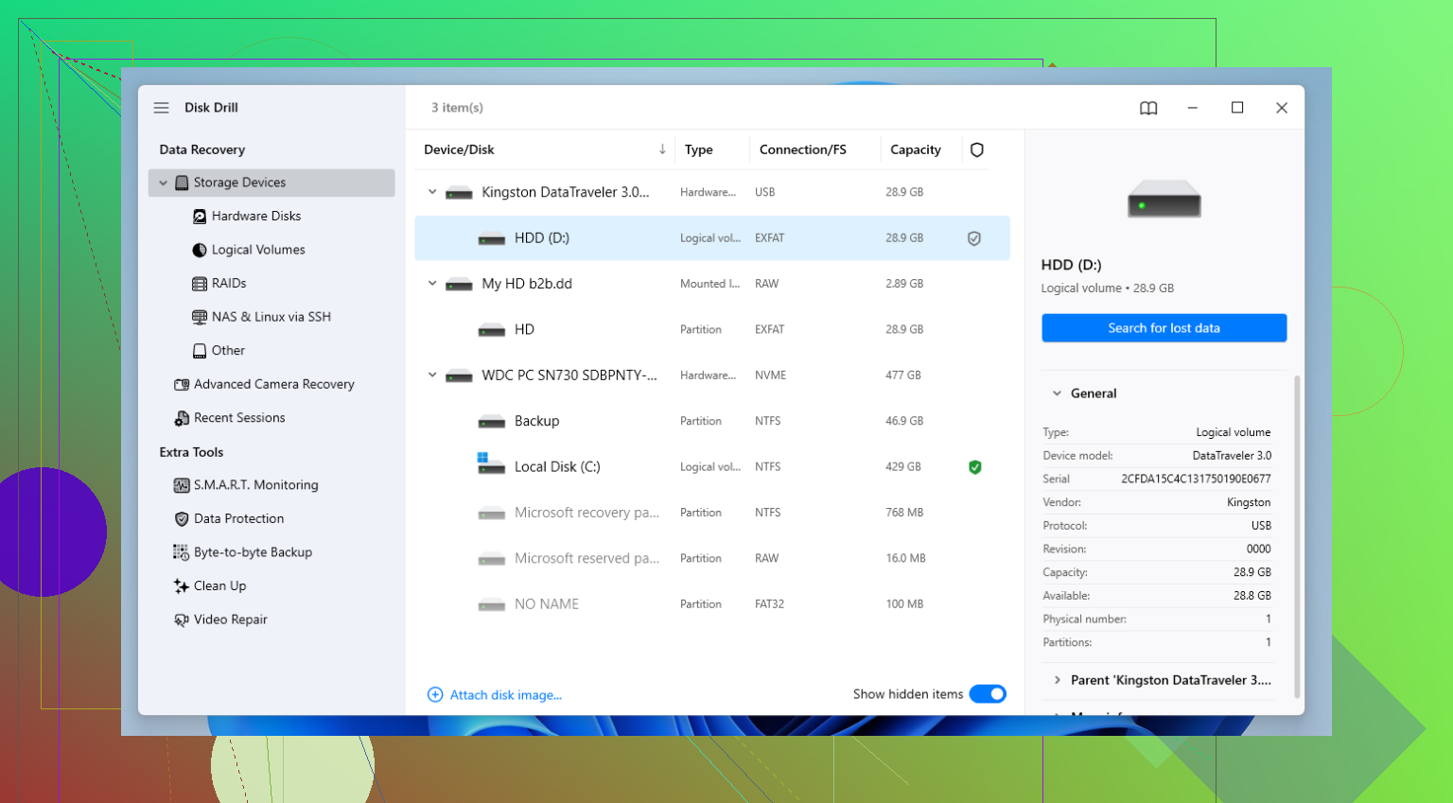Click the Search for lost data button

[x=1164, y=328]
